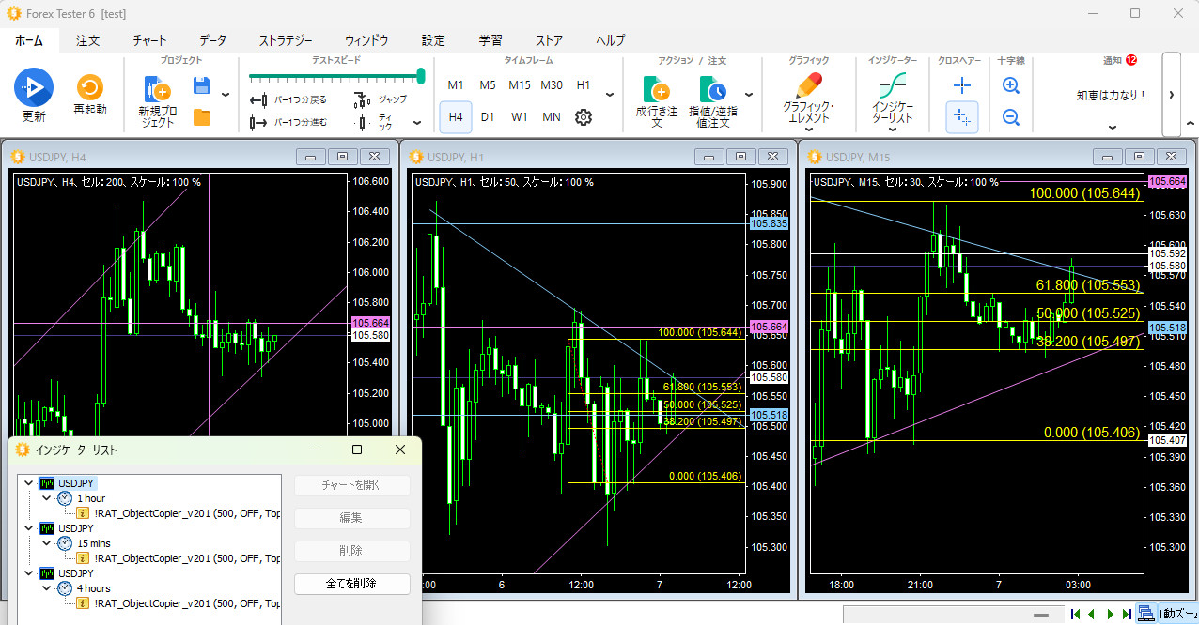
Task: Collapse the 4 hours tree node
Action: tap(47, 588)
